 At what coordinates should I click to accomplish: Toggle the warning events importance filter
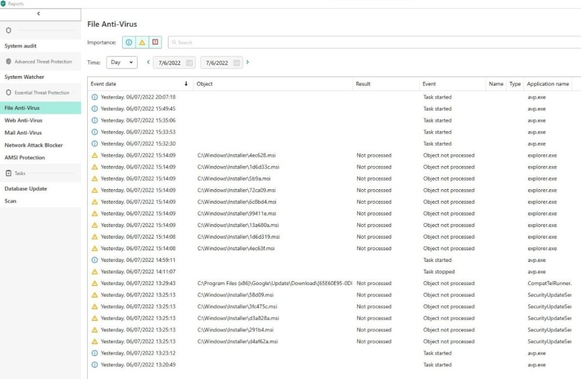(x=142, y=42)
